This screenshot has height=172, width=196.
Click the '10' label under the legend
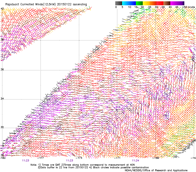coord(130,7)
